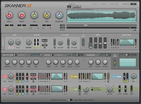The height and width of the screenshot is (104, 141).
Task: Click the blue FDBK label icon
Action: [x=114, y=77]
